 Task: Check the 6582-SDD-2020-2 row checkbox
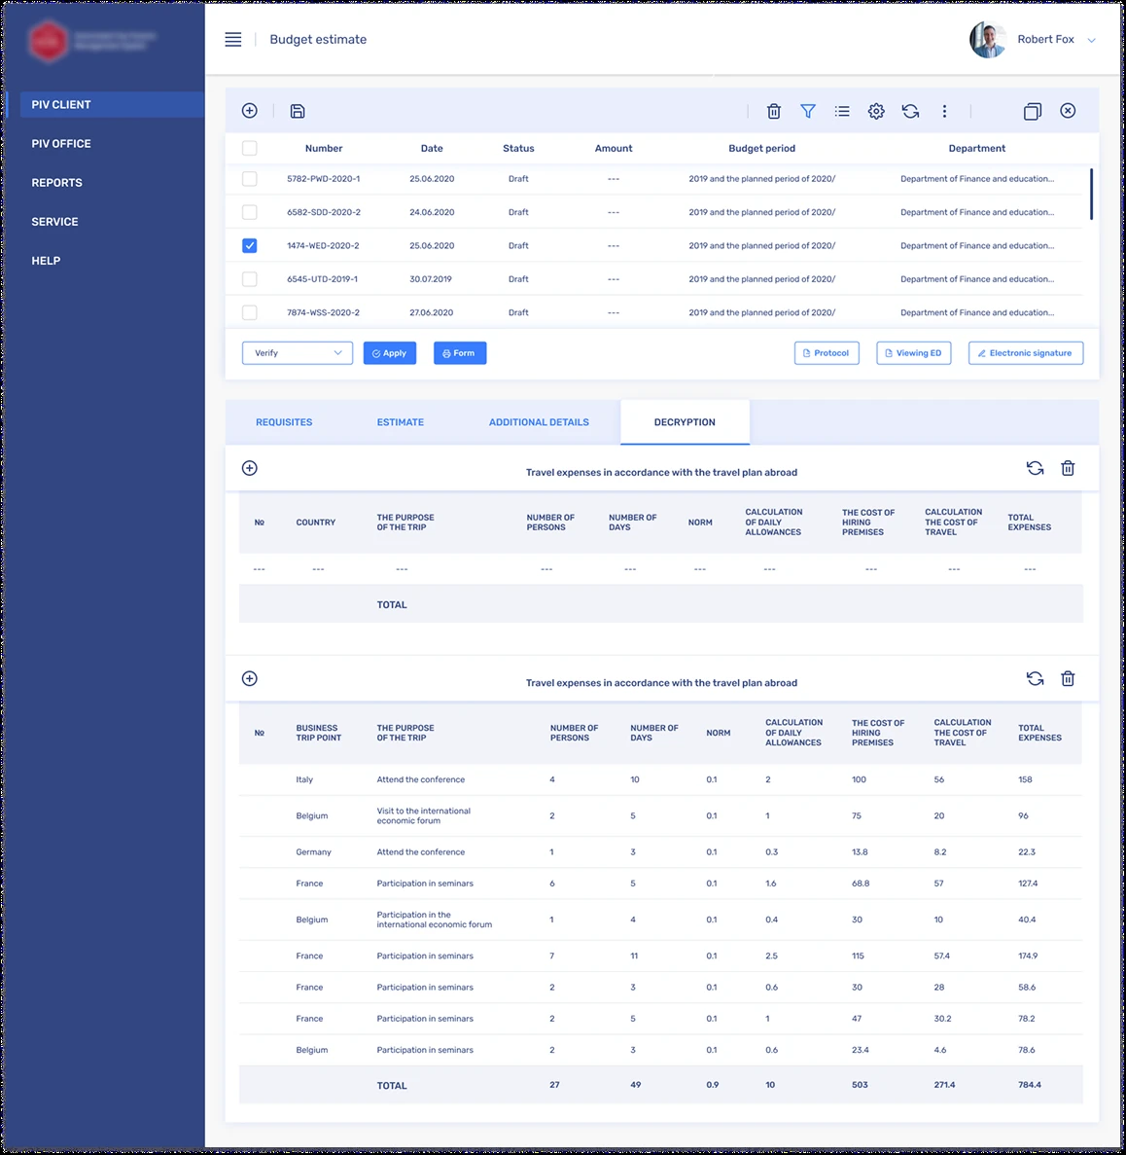point(250,212)
